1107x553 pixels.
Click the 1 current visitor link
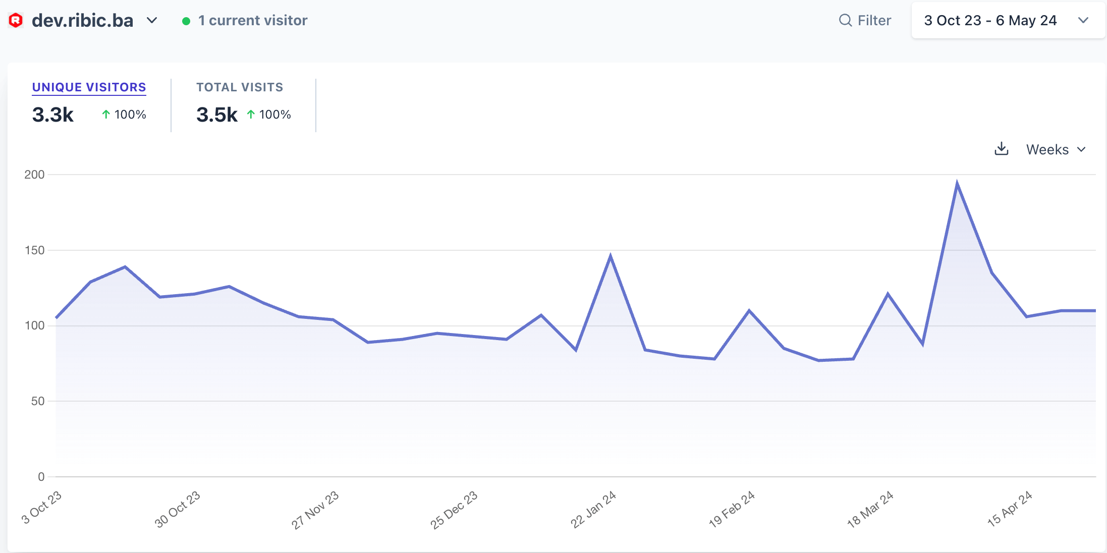(x=253, y=20)
